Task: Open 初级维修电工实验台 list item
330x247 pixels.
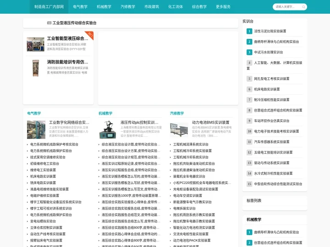Action: coord(44,164)
